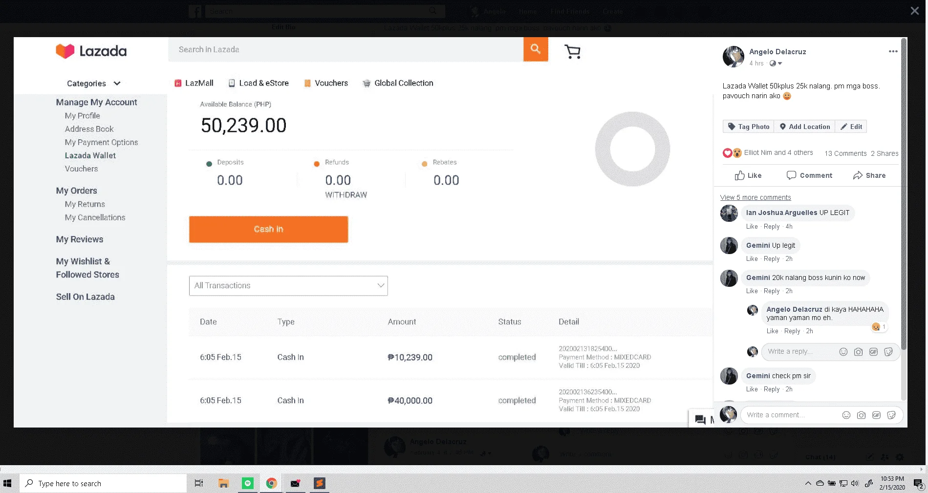Expand View 5 more comments
The image size is (928, 493).
[x=755, y=197]
